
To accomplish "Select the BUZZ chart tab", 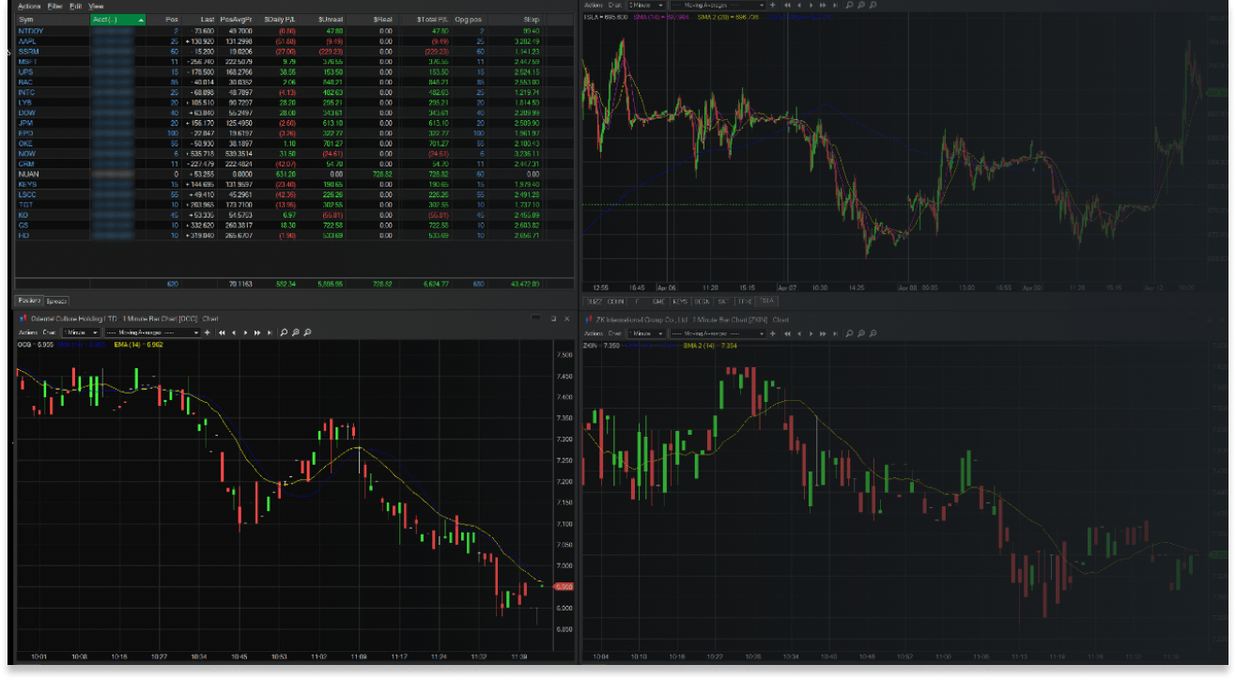I will tap(595, 301).
